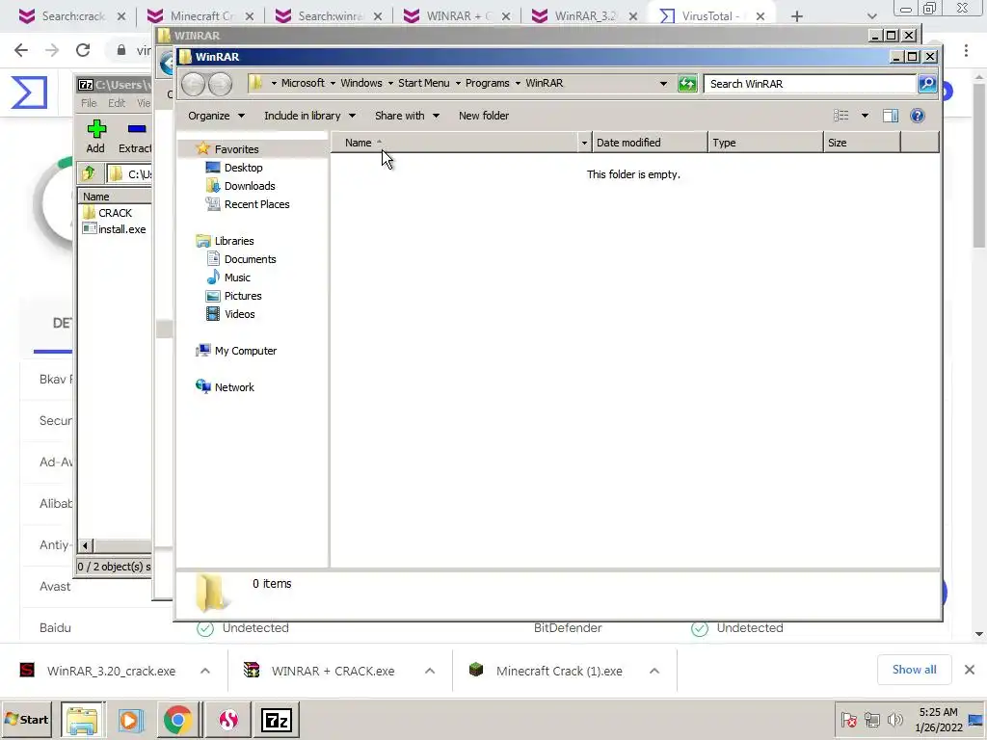Image resolution: width=987 pixels, height=740 pixels.
Task: Sort by the Size column header
Action: click(862, 143)
